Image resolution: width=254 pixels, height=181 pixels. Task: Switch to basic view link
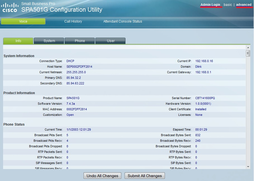click(228, 5)
